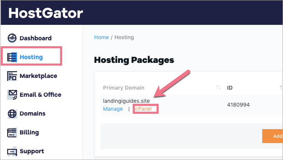Screen dimensions: 283x160
Task: Click the Email & Office envelope icon
Action: click(12, 95)
